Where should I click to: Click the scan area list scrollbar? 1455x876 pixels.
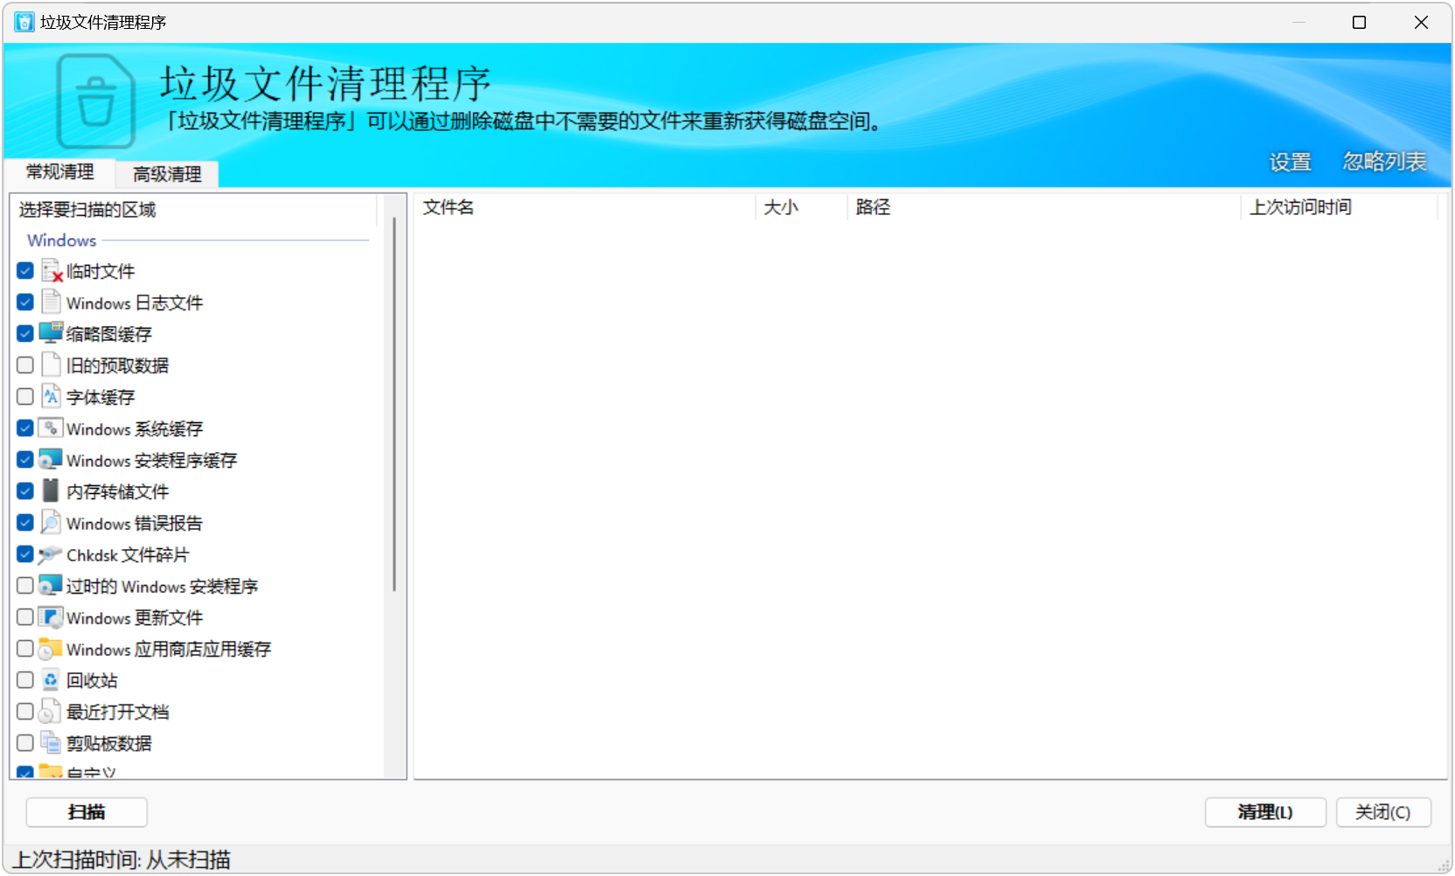pos(394,402)
